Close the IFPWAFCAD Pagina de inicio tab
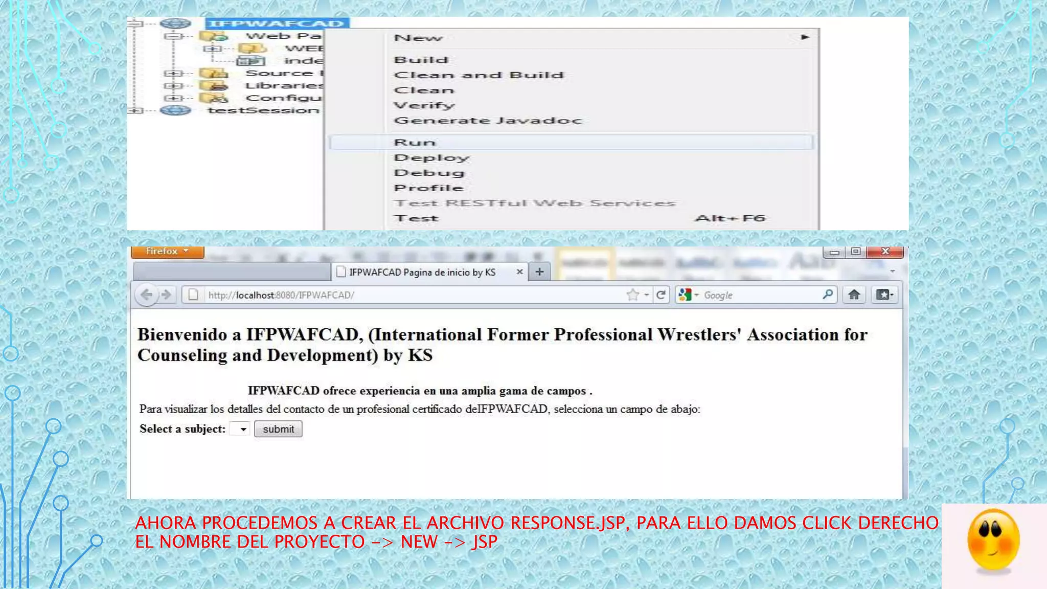The image size is (1047, 589). 519,271
